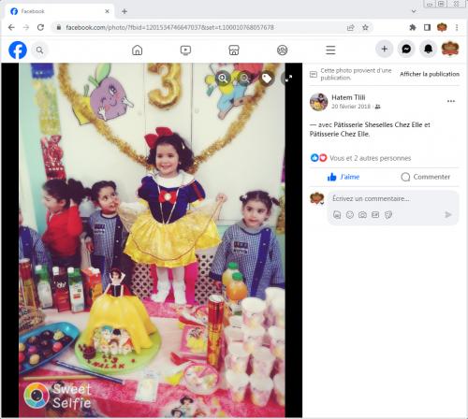Click comment author avatar switcher

[x=316, y=198]
